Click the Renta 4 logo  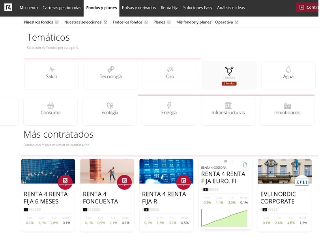point(8,7)
